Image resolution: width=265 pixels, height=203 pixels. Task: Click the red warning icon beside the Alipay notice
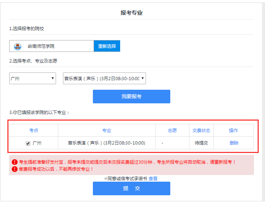pyautogui.click(x=14, y=162)
